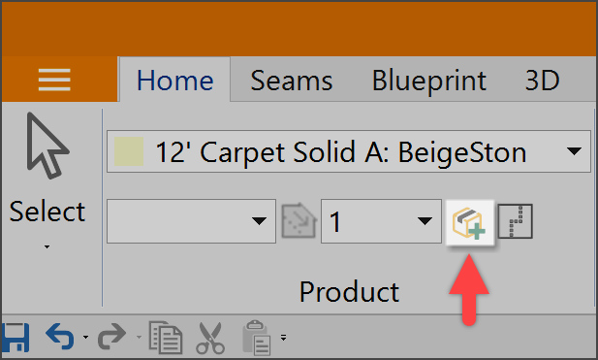Expand the quick access toolbar customize arrow
This screenshot has height=360, width=598.
tap(283, 338)
